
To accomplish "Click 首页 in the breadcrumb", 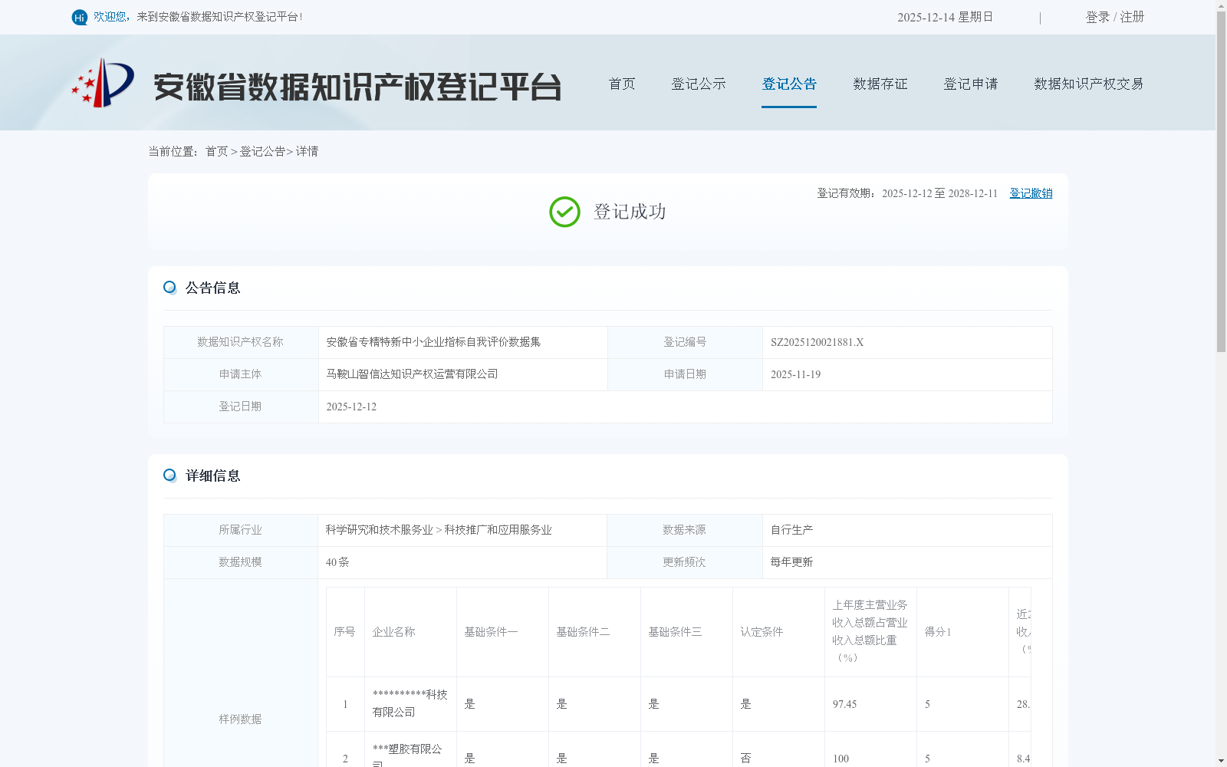I will pos(217,151).
